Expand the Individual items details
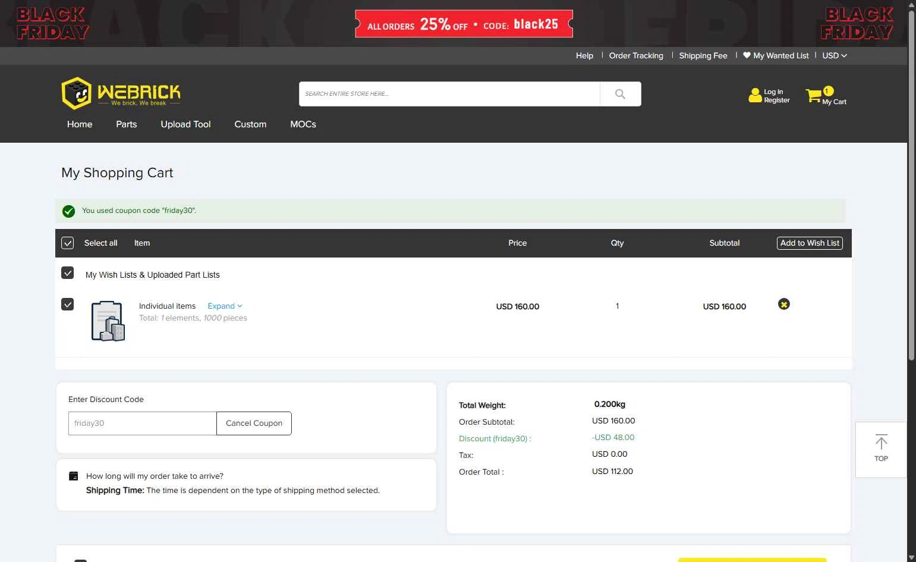 click(225, 306)
